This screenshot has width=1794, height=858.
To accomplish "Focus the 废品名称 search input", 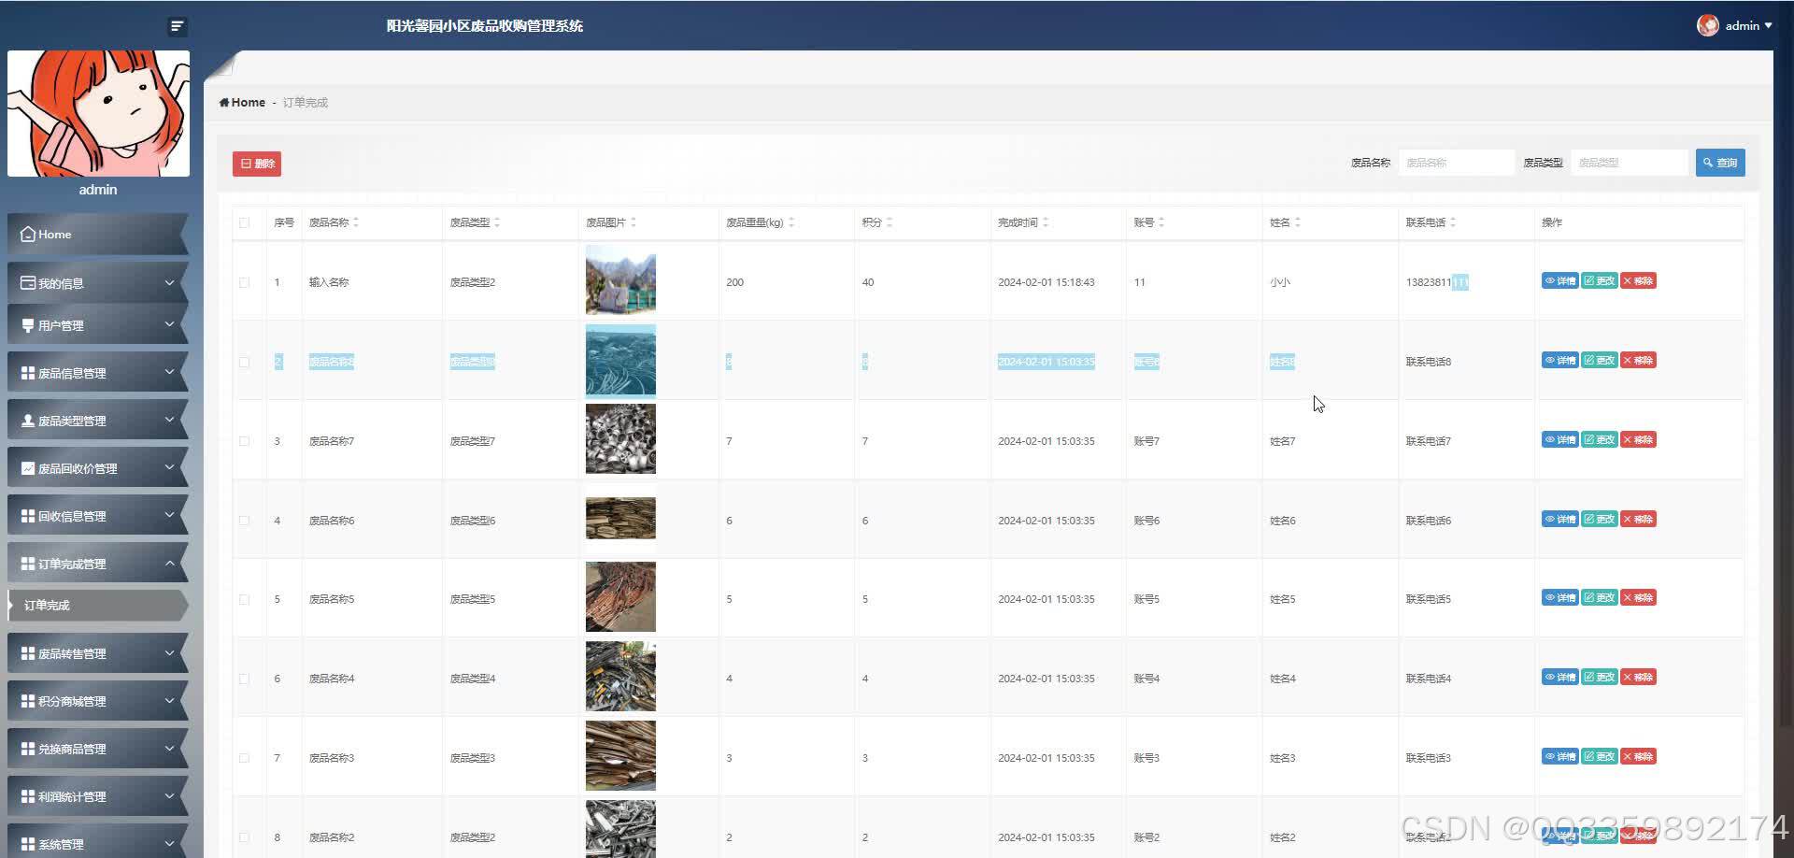I will point(1456,163).
